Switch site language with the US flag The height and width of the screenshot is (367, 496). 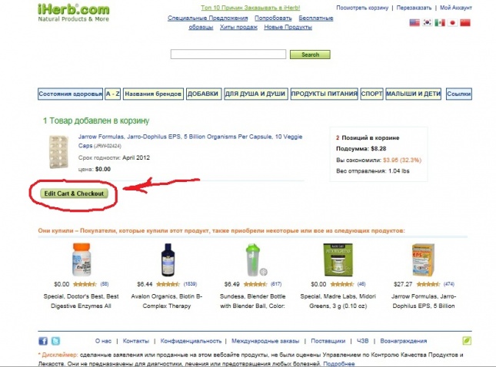pyautogui.click(x=414, y=22)
